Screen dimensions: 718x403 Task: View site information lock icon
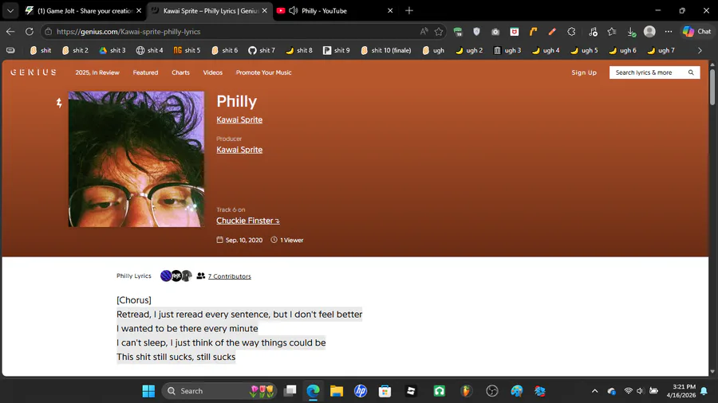pyautogui.click(x=48, y=32)
